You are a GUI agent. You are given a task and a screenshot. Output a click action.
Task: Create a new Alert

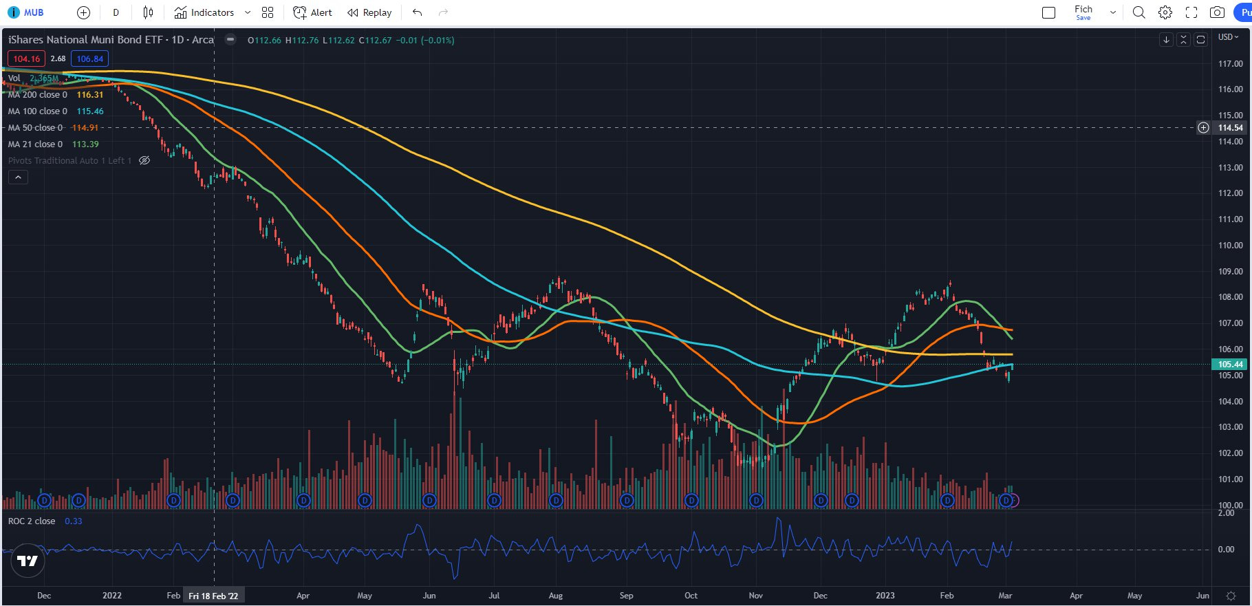312,12
